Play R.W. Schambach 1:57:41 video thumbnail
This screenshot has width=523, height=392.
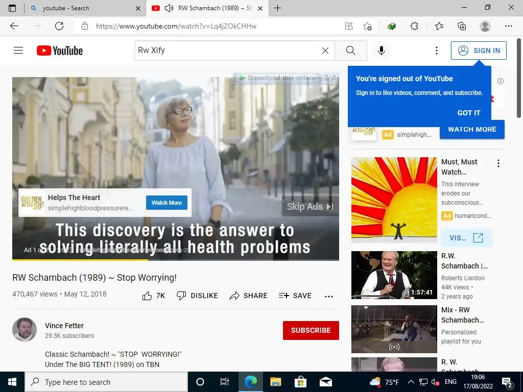coord(394,275)
